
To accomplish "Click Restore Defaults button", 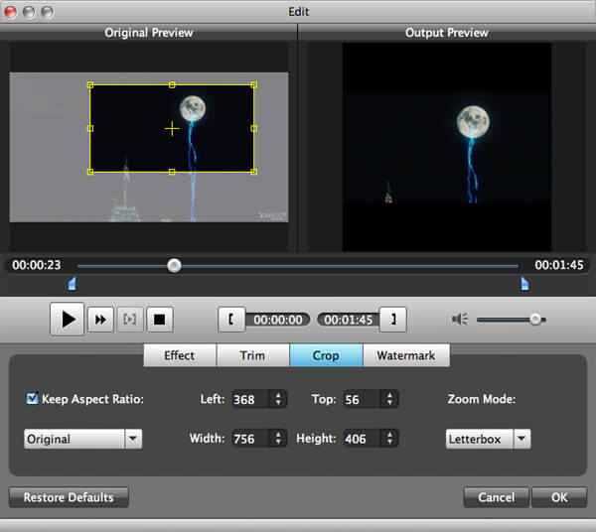I will tap(69, 497).
